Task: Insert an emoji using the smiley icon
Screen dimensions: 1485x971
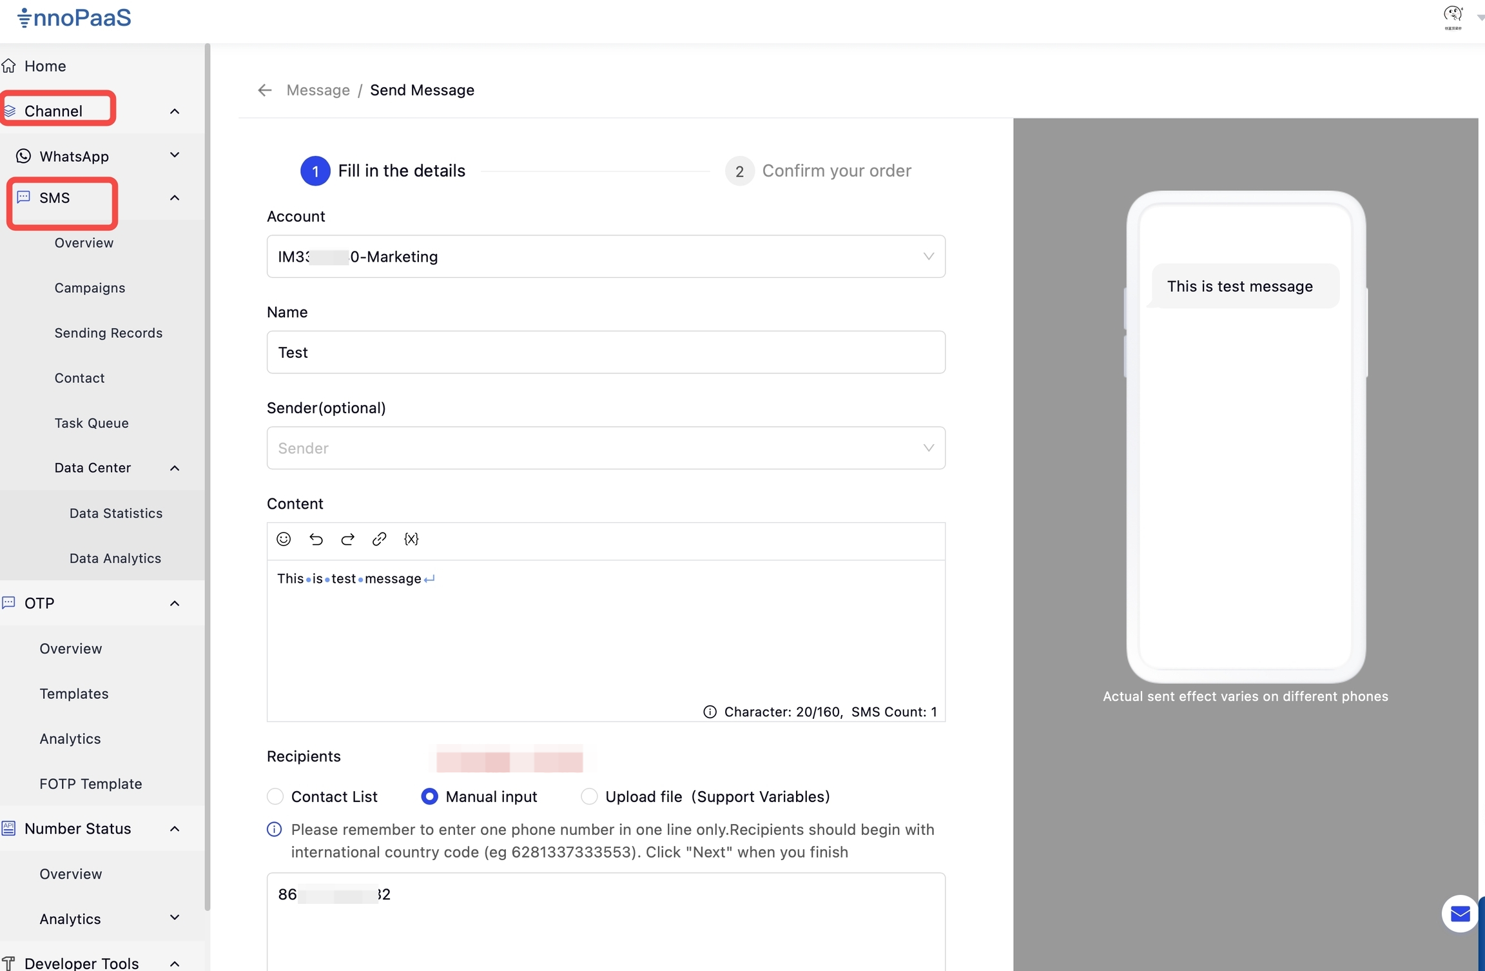Action: pos(284,539)
